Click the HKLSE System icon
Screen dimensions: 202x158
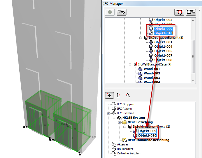(x=119, y=118)
